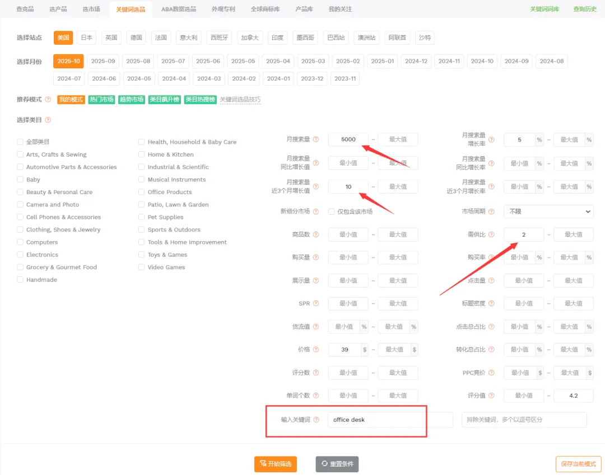Show help for 新细分市场 option
This screenshot has width=605, height=475.
coord(316,211)
